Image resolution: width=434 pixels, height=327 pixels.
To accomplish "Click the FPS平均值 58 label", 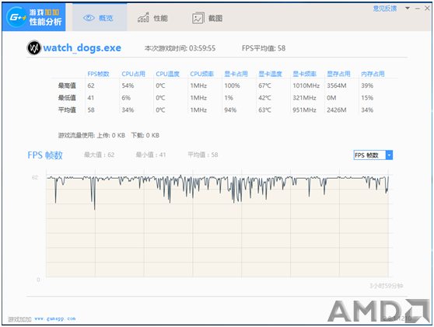I will coord(264,48).
